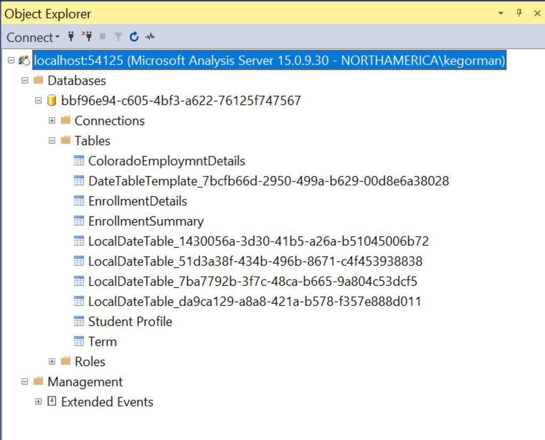Click the table icon beside Student Profile

pyautogui.click(x=79, y=321)
